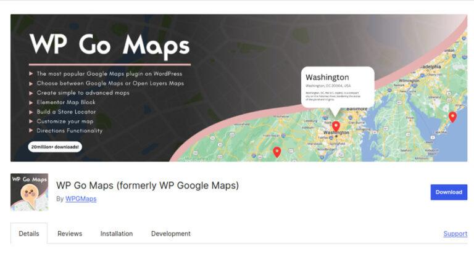Click the red map pin over Washington
Screen dimensions: 474x254
tap(336, 126)
